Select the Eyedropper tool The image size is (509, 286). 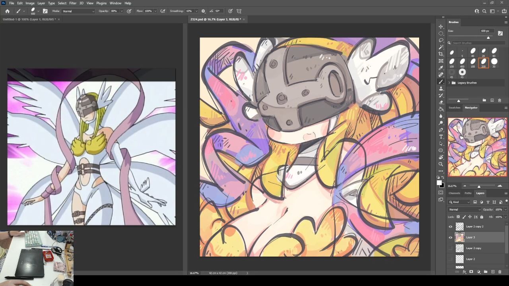[441, 68]
